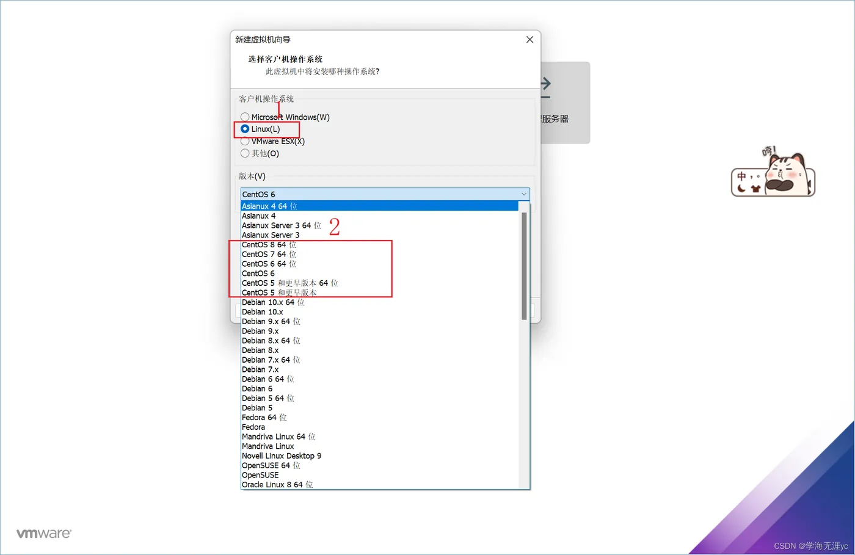
Task: Choose Debian 10.x (non-64-bit)
Action: (x=379, y=312)
